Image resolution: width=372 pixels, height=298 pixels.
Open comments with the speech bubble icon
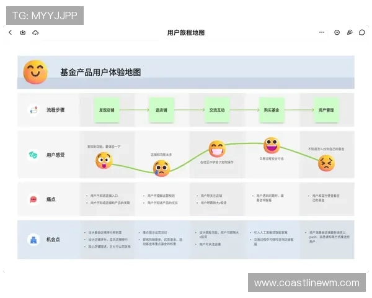pyautogui.click(x=362, y=32)
